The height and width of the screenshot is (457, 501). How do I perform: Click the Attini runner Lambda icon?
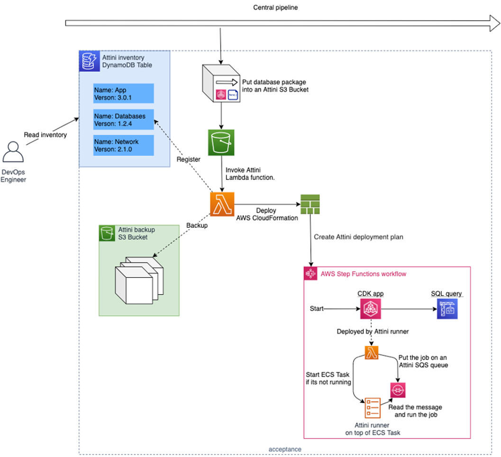(371, 352)
